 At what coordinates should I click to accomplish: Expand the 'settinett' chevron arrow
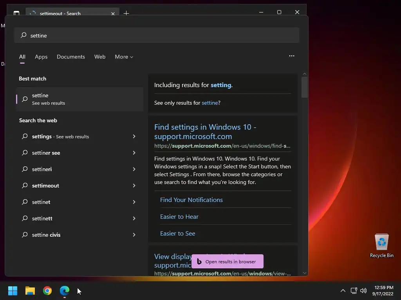coord(134,218)
